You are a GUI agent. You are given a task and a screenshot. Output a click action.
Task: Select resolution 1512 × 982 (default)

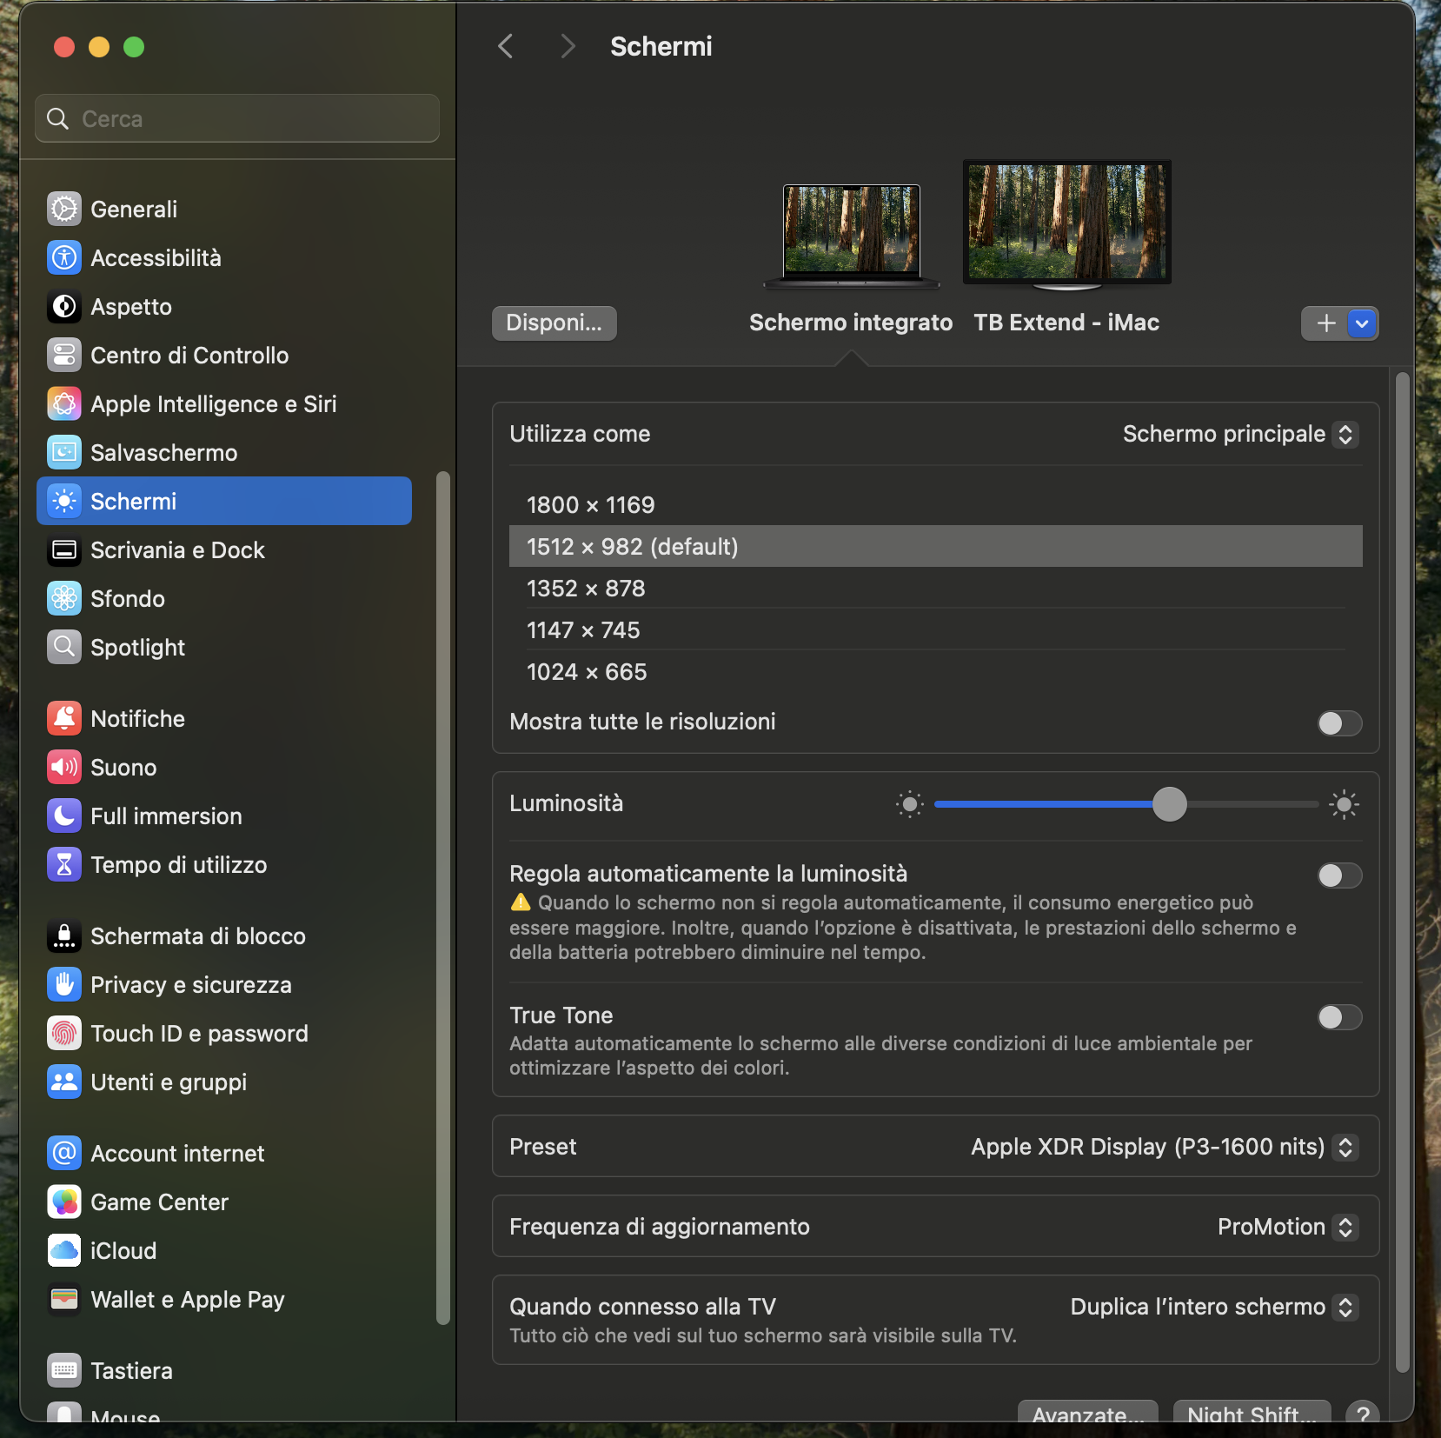[936, 546]
